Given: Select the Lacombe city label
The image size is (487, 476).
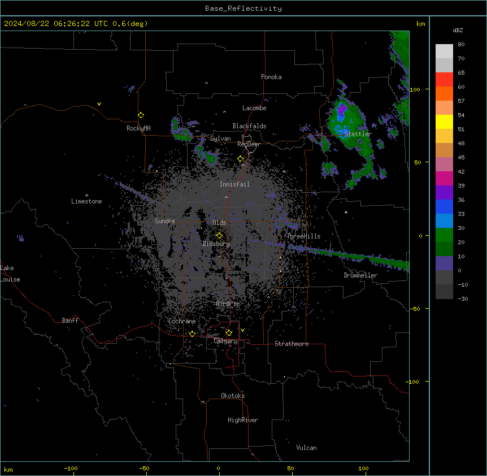Looking at the screenshot, I should pyautogui.click(x=254, y=108).
